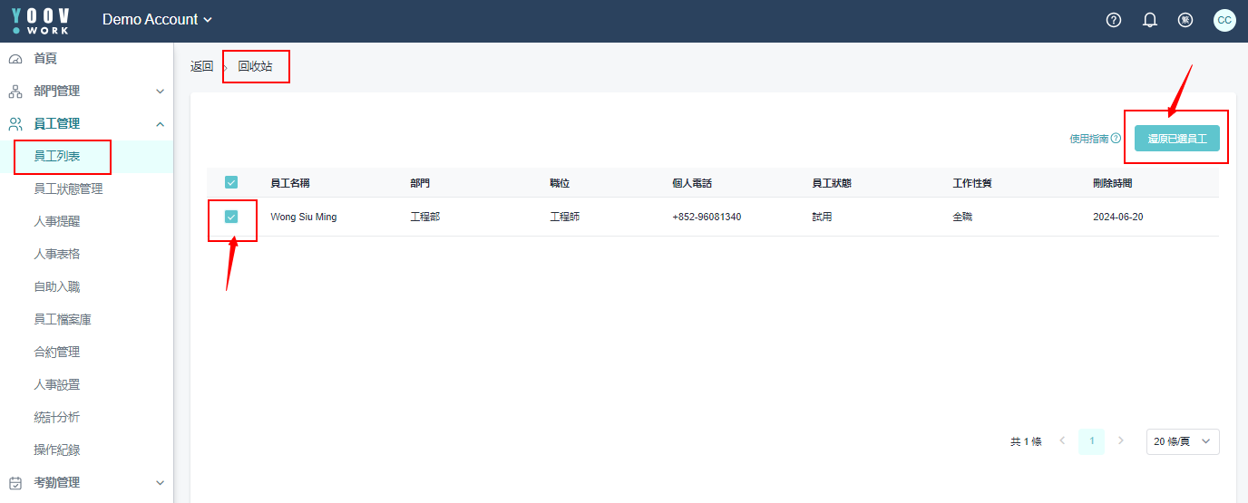The height and width of the screenshot is (503, 1248).
Task: Click the 還原已選員工 button
Action: click(1176, 139)
